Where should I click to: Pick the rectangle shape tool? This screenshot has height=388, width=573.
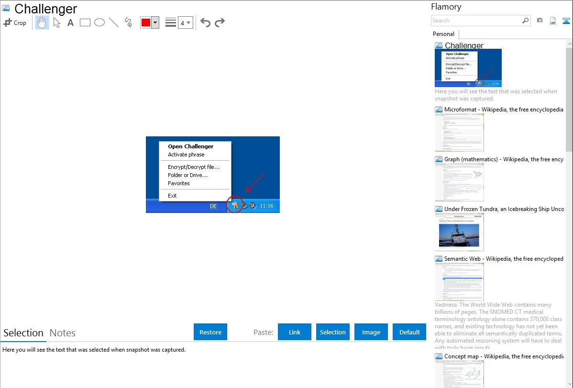[85, 22]
